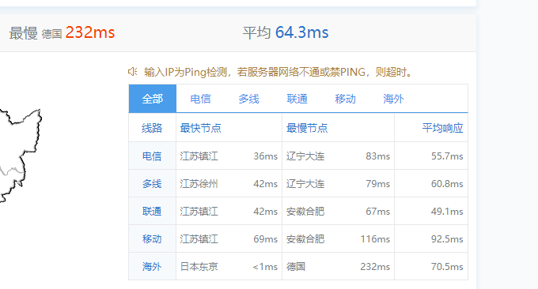The width and height of the screenshot is (538, 289).
Task: Click 232ms in the 海外 row
Action: 375,266
